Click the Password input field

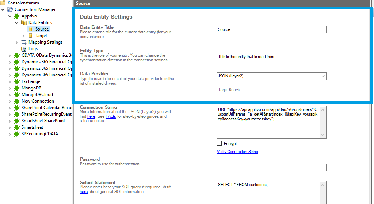point(271,167)
